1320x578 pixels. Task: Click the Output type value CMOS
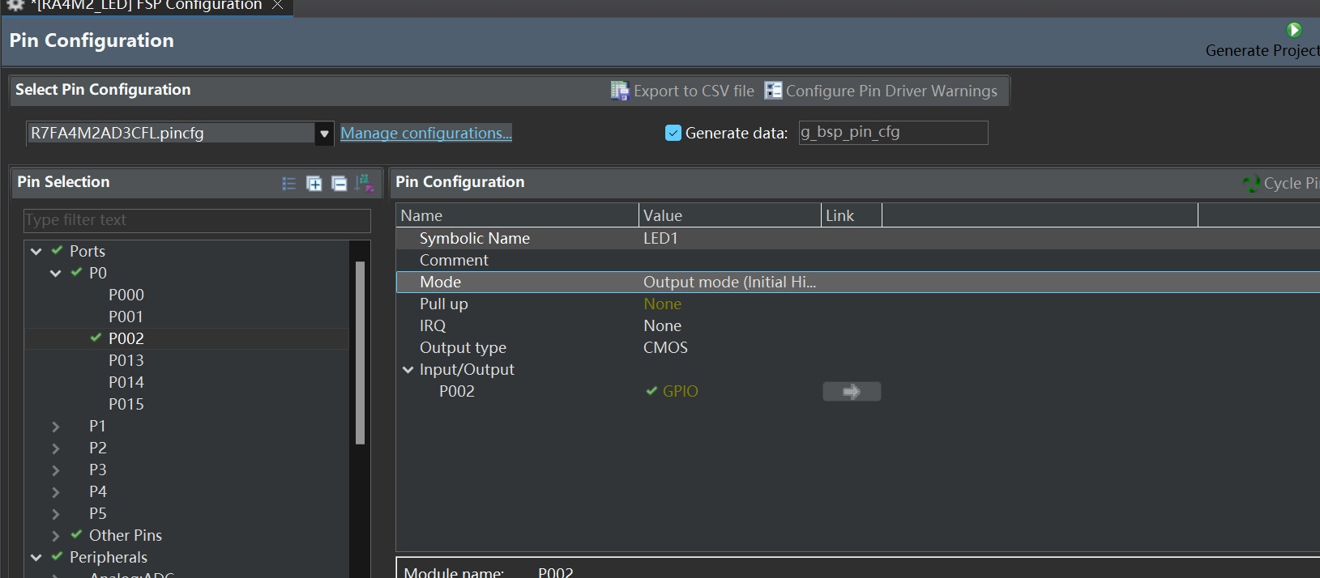click(665, 348)
